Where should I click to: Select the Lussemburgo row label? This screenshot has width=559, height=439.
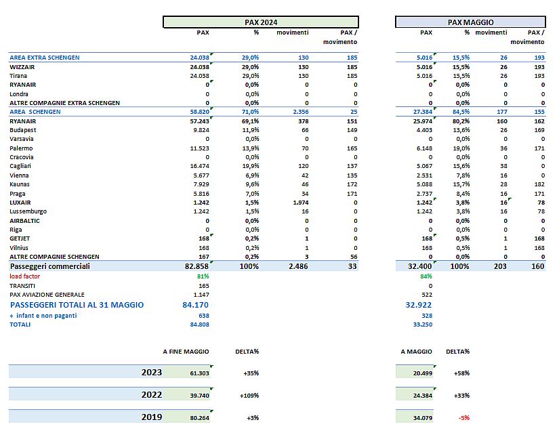(x=28, y=211)
